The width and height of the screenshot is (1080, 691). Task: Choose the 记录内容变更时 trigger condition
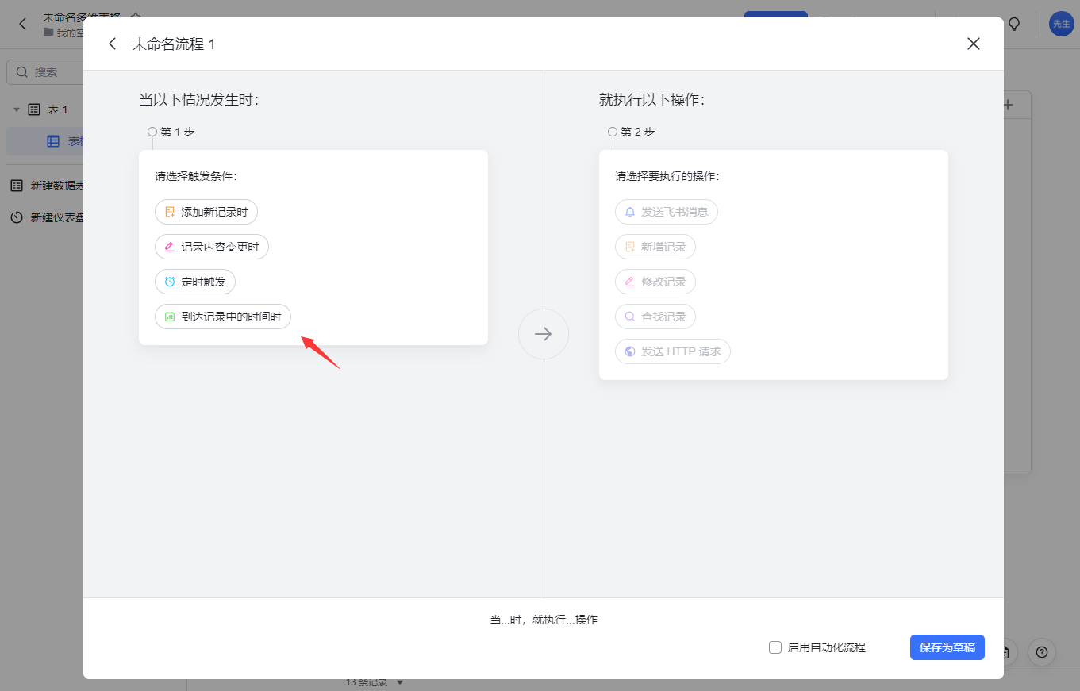pos(212,248)
